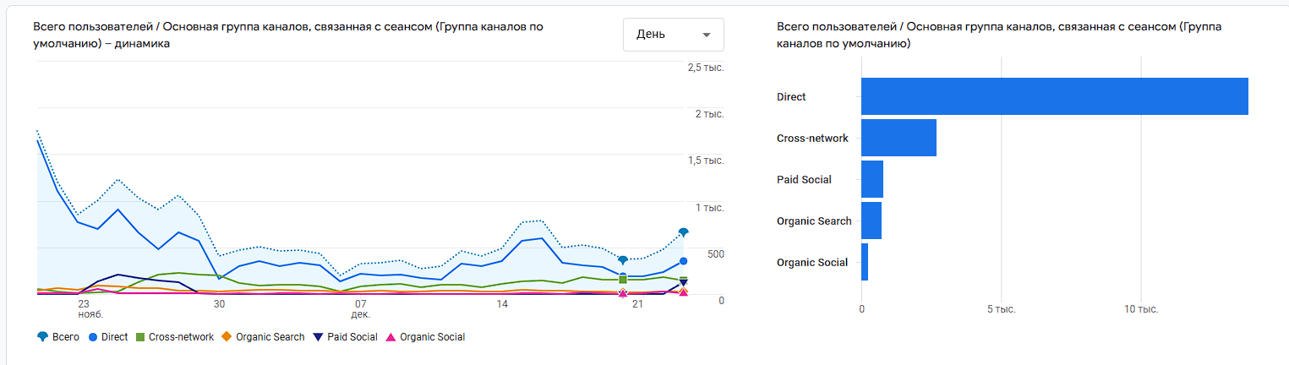The height and width of the screenshot is (365, 1289).
Task: Click the Organic Search label beside the bar chart
Action: (x=814, y=221)
